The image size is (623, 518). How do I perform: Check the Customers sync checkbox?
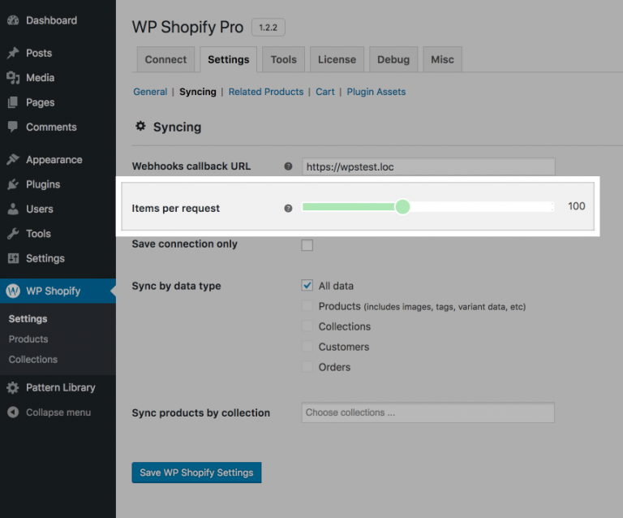307,346
